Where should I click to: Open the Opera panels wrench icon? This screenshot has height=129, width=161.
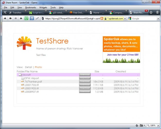point(5,13)
